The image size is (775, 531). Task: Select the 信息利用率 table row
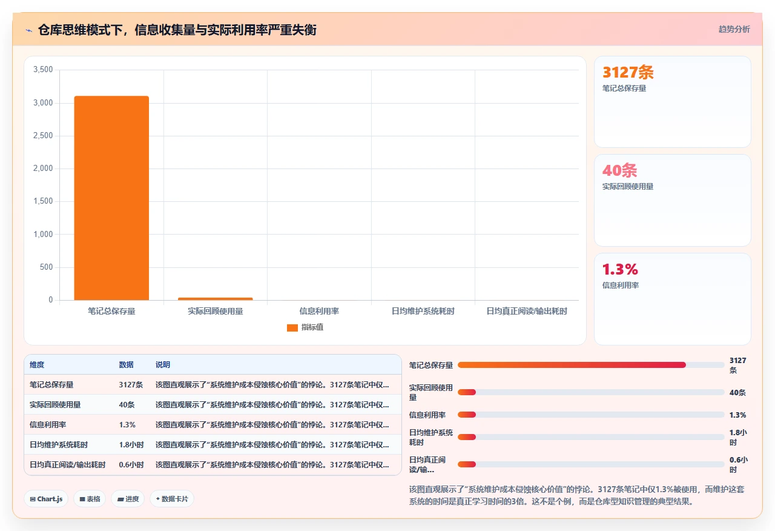[x=213, y=424]
